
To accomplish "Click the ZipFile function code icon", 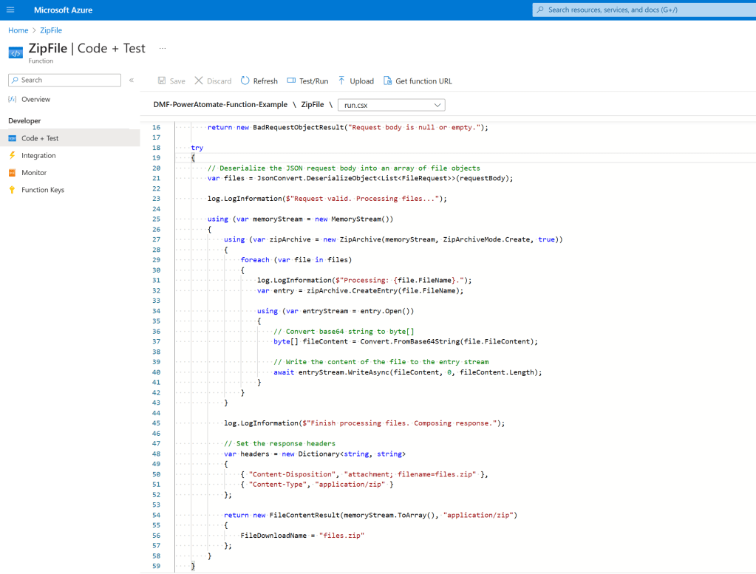I will tap(16, 52).
